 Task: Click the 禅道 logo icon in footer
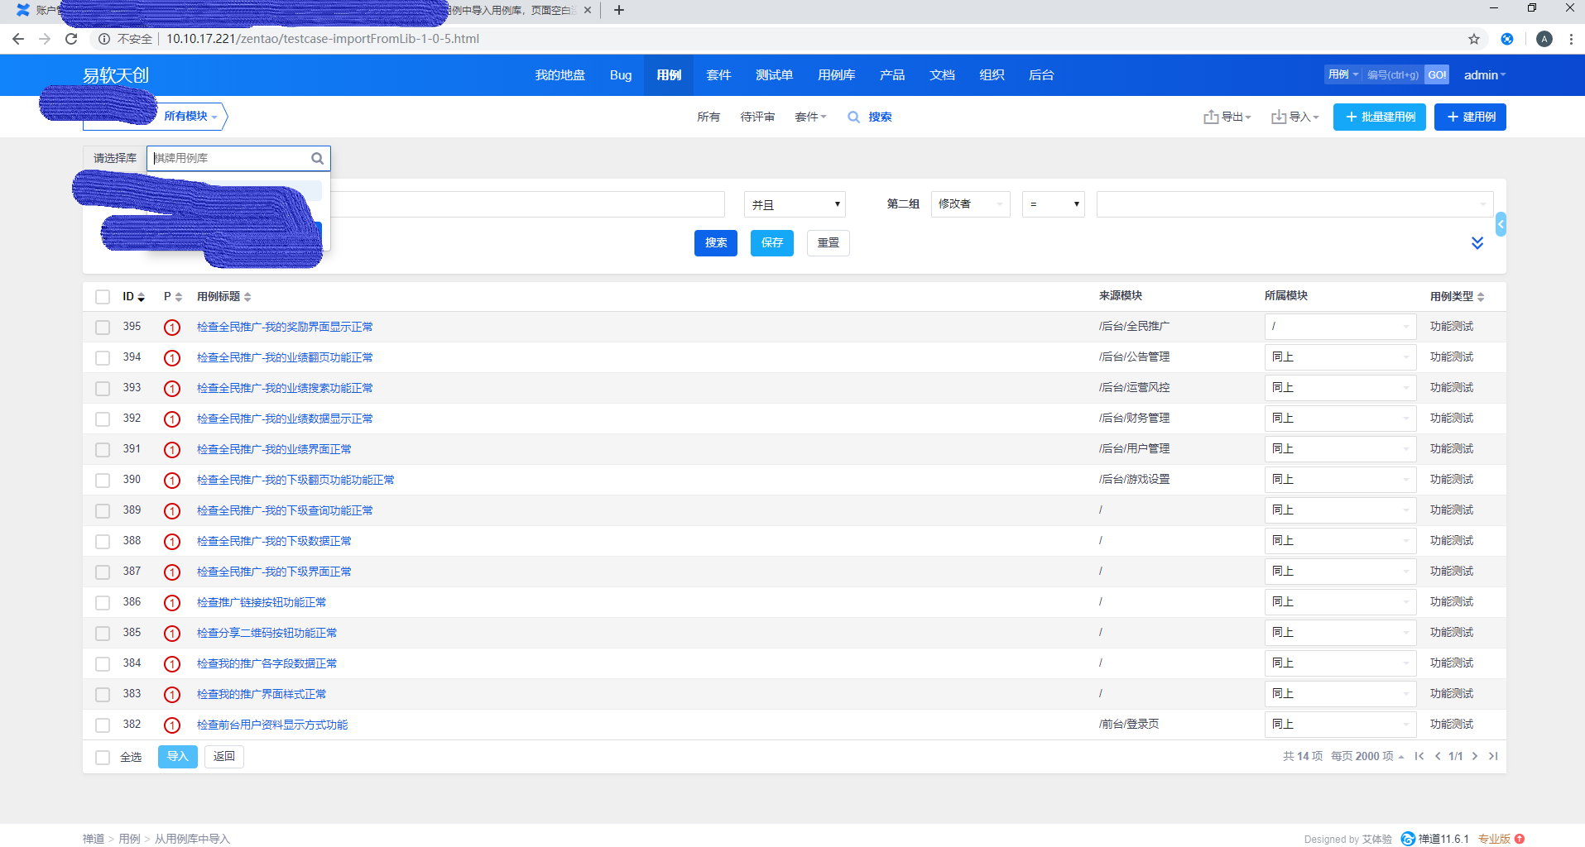tap(1408, 839)
